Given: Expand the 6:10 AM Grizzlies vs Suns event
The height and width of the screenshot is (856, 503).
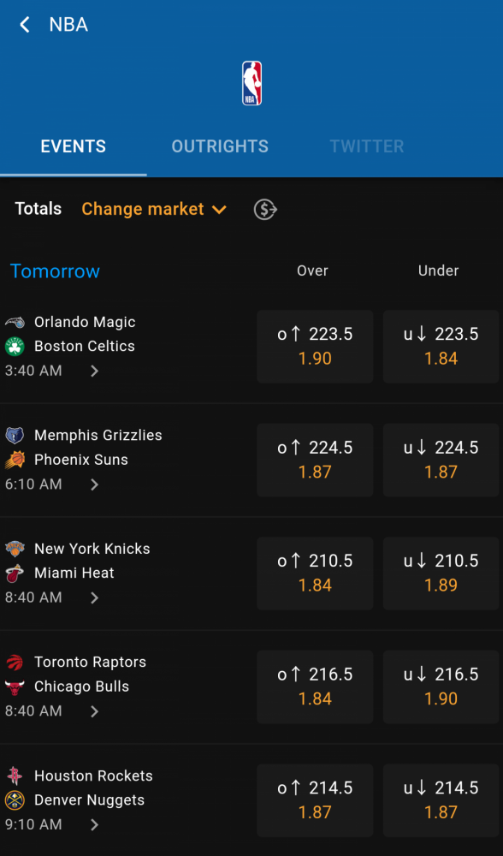Looking at the screenshot, I should (x=94, y=484).
